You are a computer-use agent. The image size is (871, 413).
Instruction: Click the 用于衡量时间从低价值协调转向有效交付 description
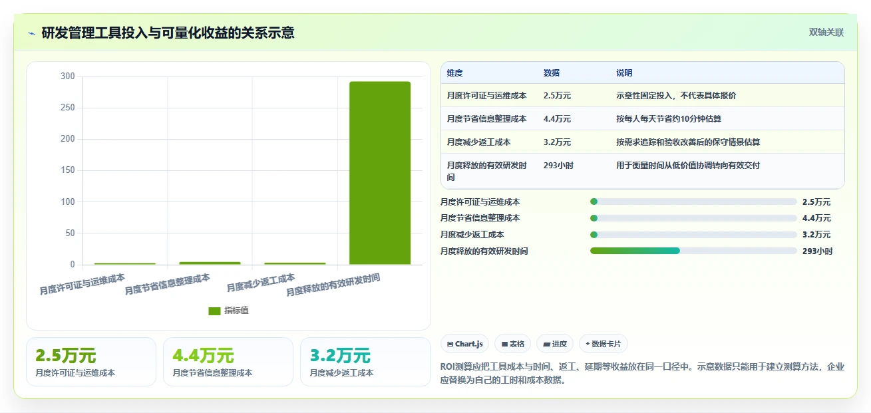coord(688,165)
